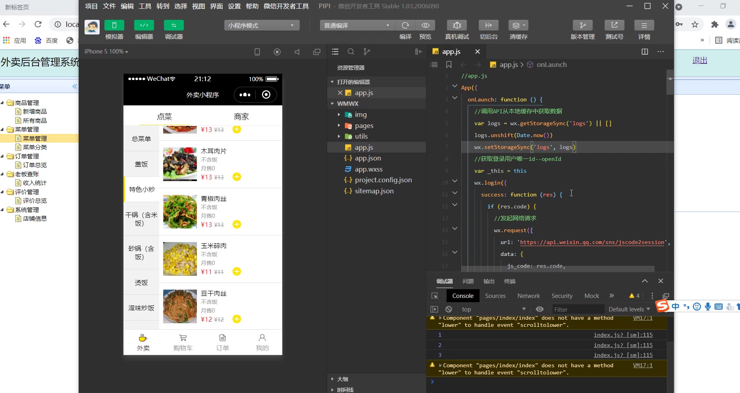Switch to the Sources devtools tab

(x=495, y=296)
